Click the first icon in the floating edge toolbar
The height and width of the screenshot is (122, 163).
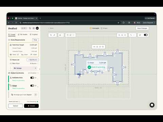click(x=94, y=47)
